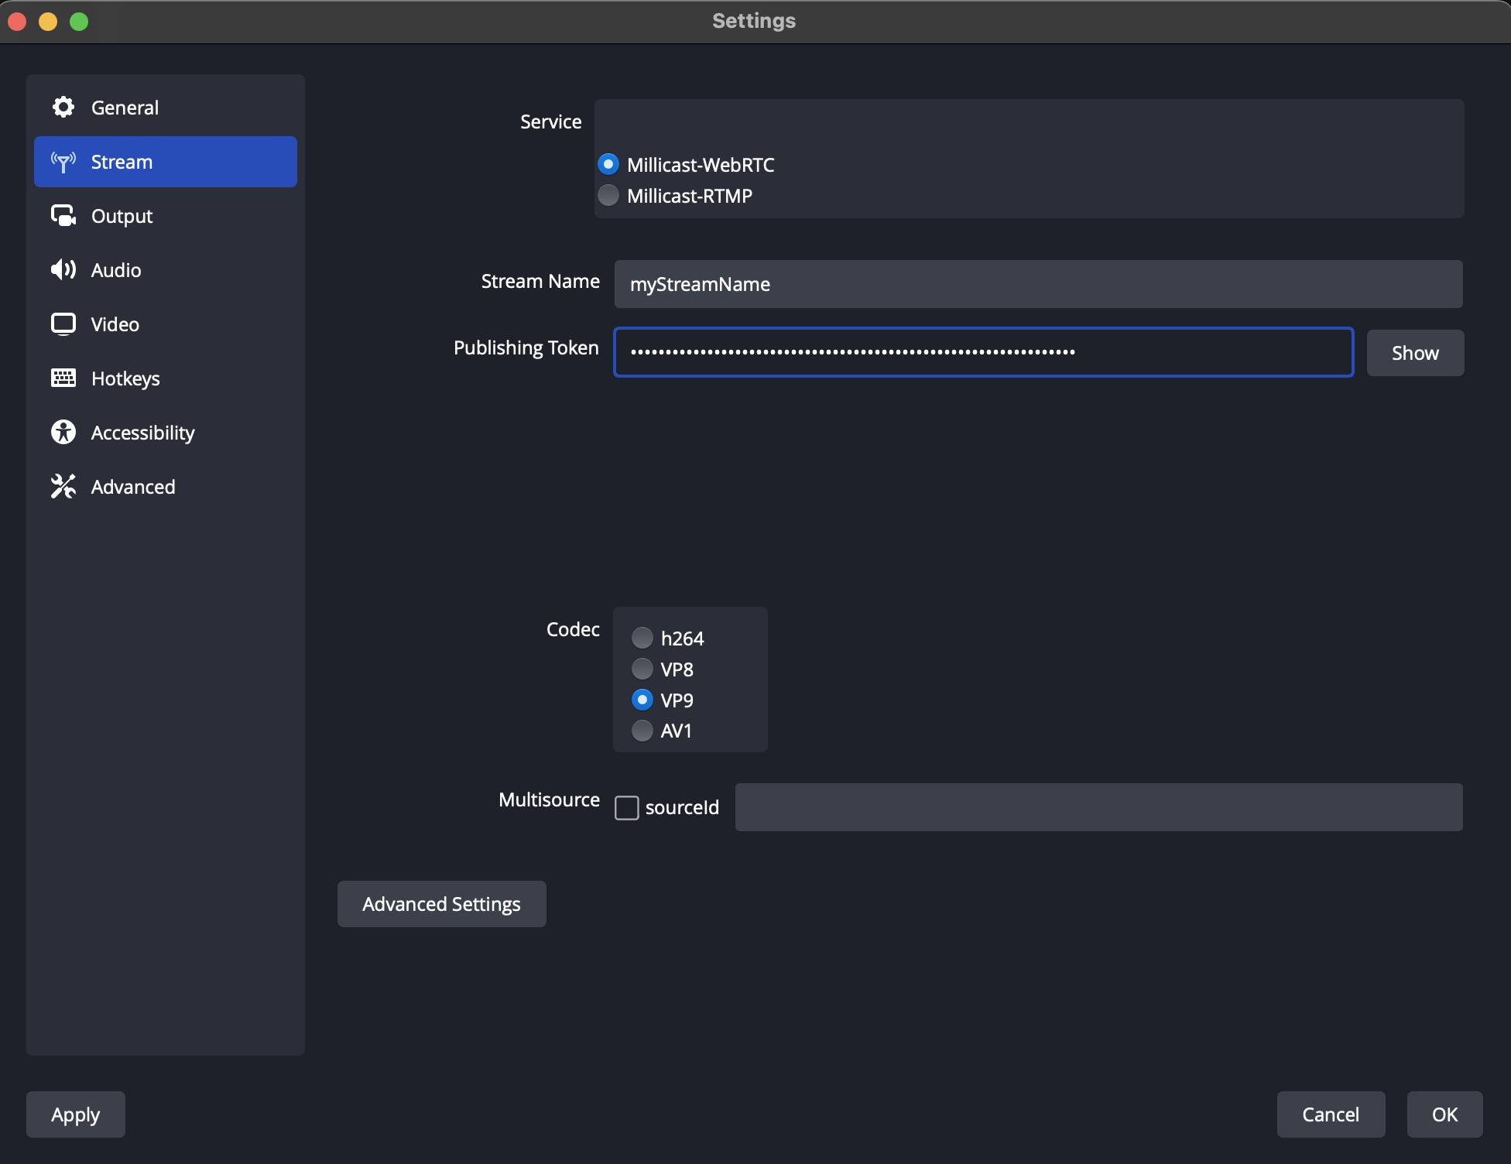The width and height of the screenshot is (1511, 1164).
Task: Cancel the settings dialog
Action: click(1330, 1114)
